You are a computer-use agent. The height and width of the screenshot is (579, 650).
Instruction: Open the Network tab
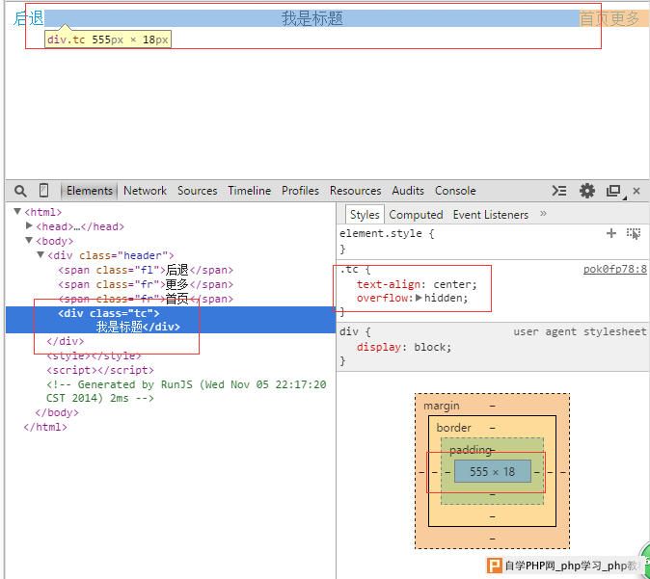[x=145, y=191]
